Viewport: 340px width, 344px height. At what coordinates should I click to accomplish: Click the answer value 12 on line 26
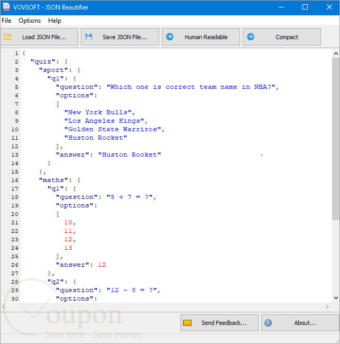[x=102, y=265]
